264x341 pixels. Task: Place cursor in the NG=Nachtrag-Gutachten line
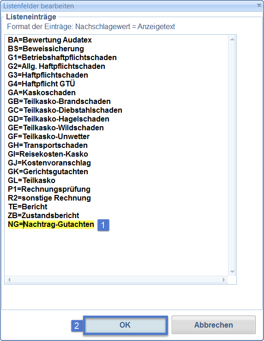[51, 224]
